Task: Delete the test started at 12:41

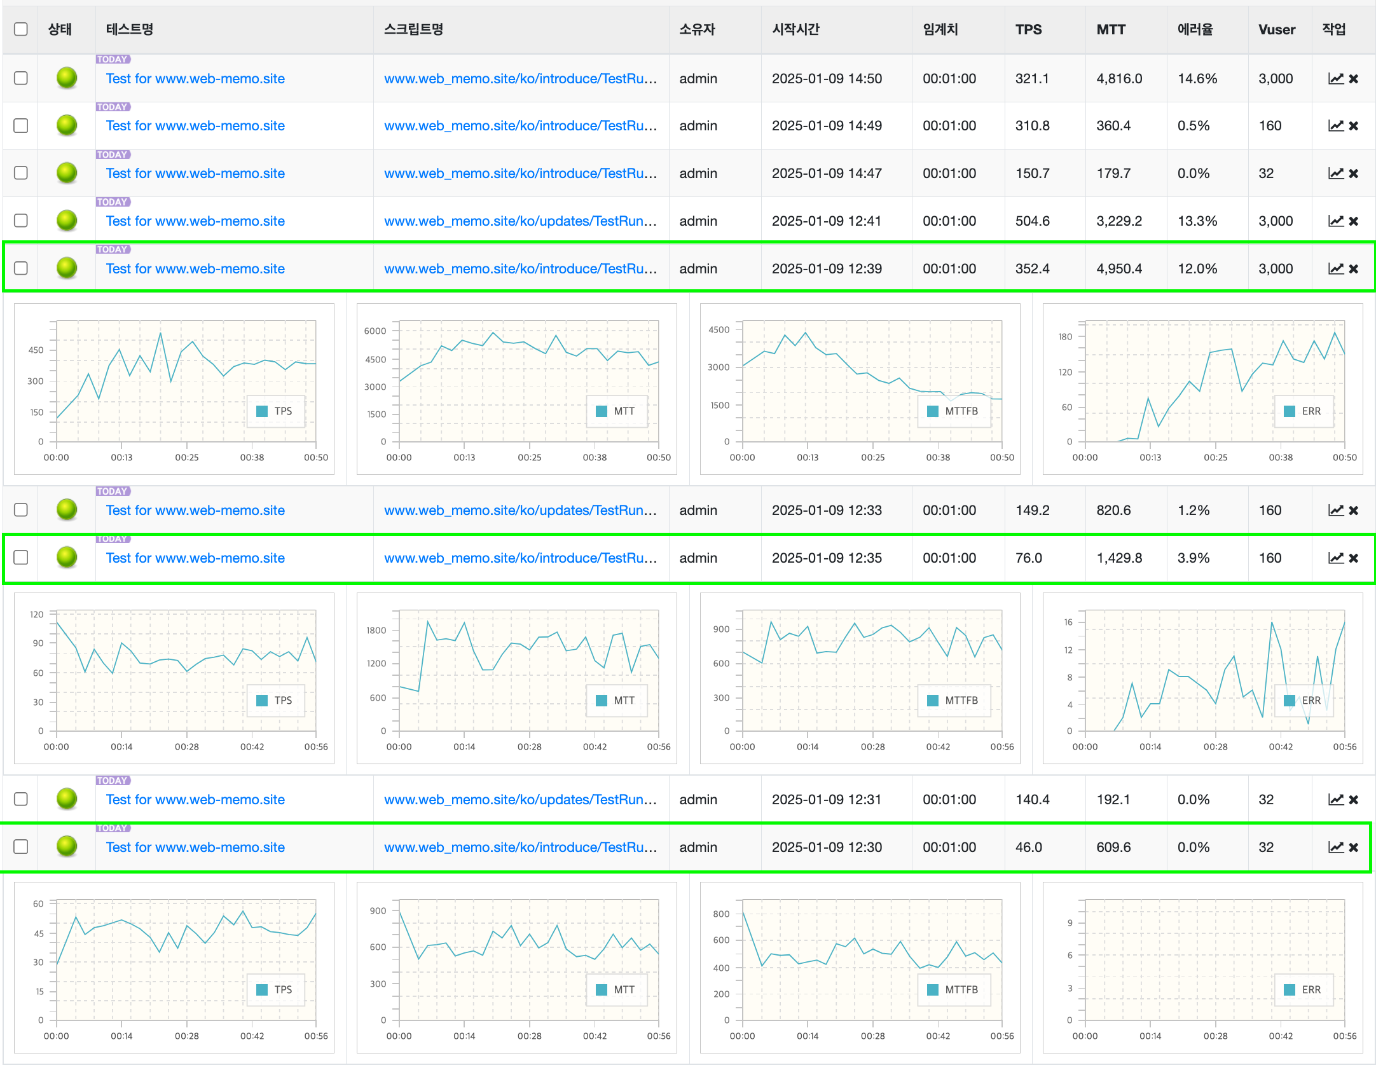Action: [x=1354, y=221]
